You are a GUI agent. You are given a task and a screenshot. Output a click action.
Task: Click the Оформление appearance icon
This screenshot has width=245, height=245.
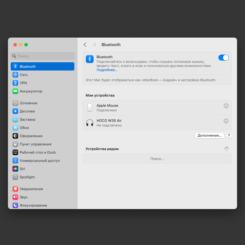coord(15,136)
